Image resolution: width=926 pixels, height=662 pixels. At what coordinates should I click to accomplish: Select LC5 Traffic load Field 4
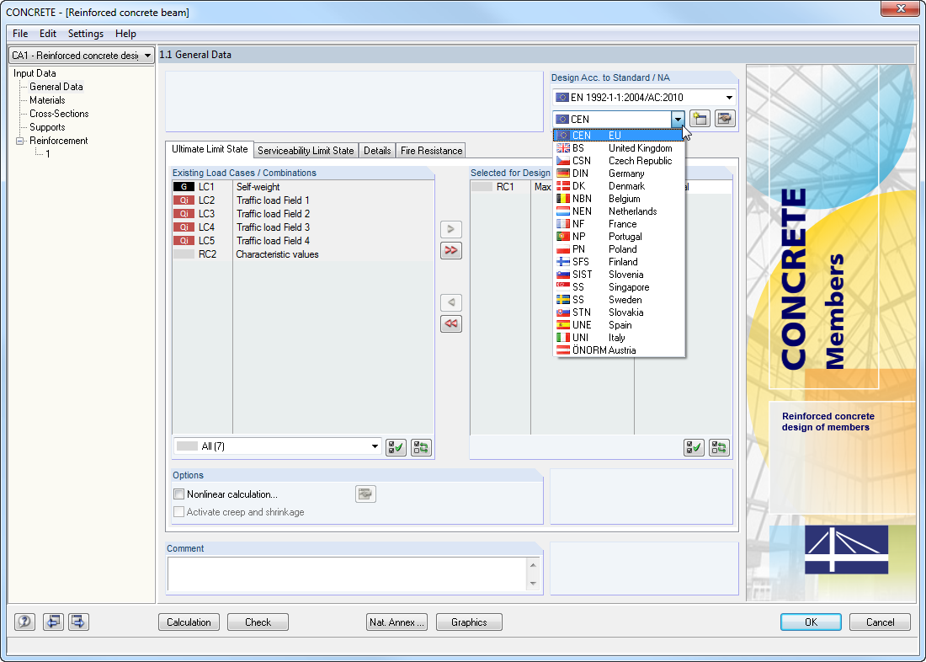pos(304,241)
